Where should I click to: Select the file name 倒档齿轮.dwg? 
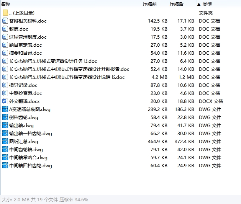[x=23, y=118]
